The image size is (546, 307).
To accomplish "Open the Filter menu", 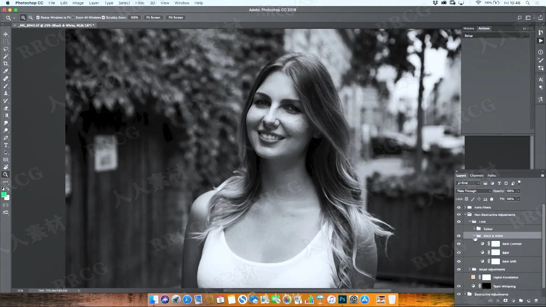I will point(140,3).
